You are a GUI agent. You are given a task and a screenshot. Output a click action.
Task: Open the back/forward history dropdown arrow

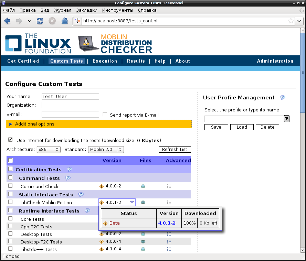click(x=30, y=21)
